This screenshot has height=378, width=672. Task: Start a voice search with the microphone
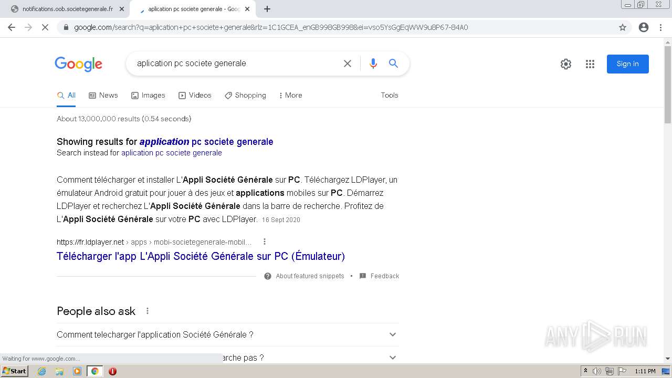373,64
